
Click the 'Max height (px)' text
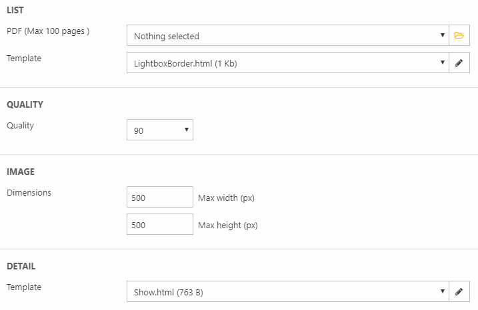coord(228,226)
